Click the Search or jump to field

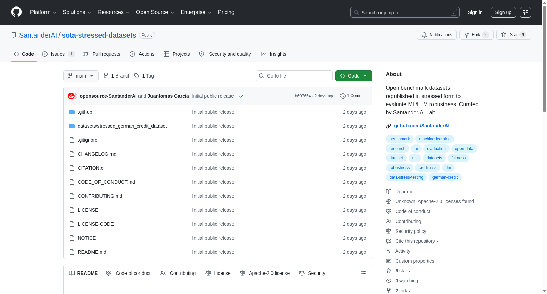click(405, 12)
